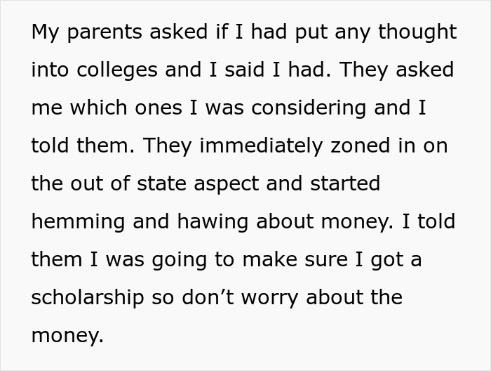The image size is (491, 371).
Task: Click the word "worry"
Action: point(269,299)
